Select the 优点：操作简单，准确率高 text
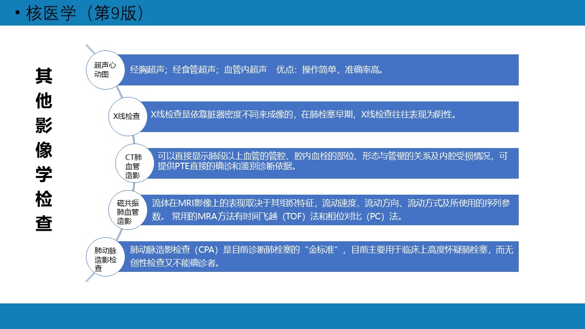Viewport: 585px width, 329px height. (330, 70)
